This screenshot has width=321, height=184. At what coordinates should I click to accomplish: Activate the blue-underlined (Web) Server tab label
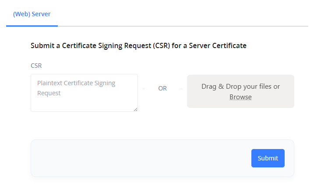[x=32, y=14]
